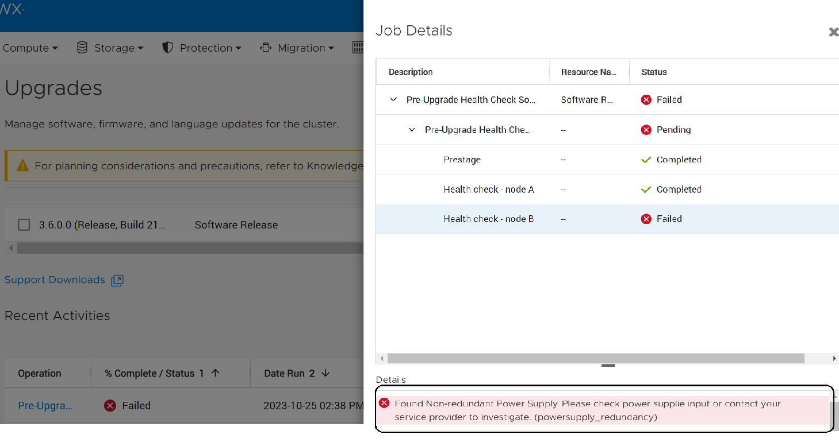
Task: Follow the Support Downloads link
Action: tap(54, 280)
